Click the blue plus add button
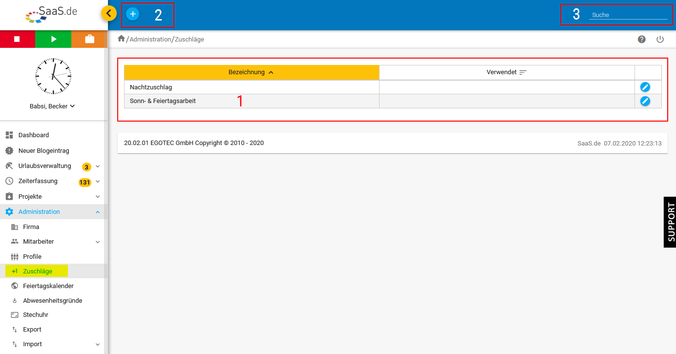This screenshot has width=676, height=354. pyautogui.click(x=132, y=14)
